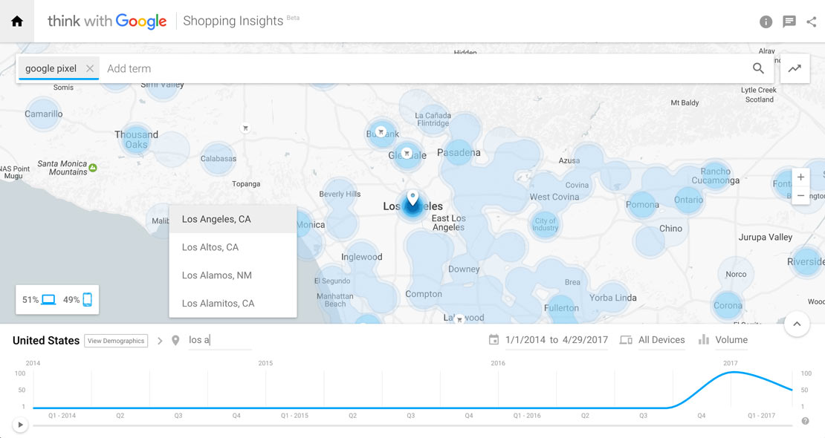
Task: Click the Lakewood store marker icon
Action: [459, 319]
